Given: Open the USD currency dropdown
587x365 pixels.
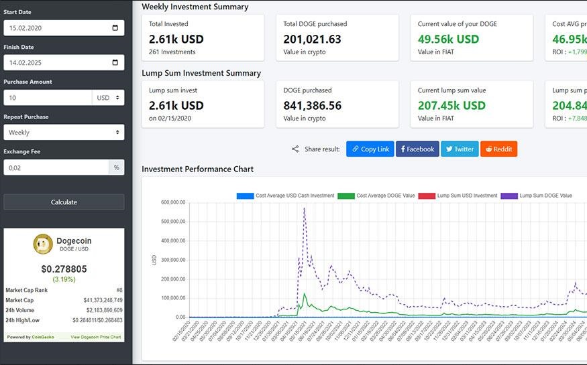Looking at the screenshot, I should (108, 98).
